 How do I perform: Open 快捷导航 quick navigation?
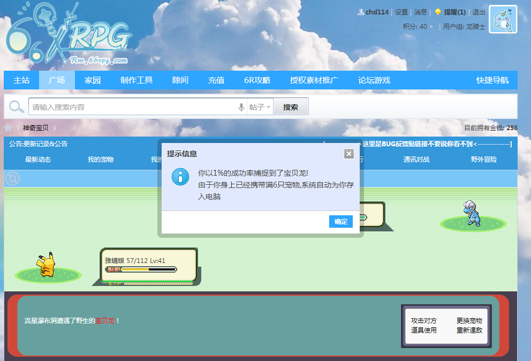tap(492, 80)
